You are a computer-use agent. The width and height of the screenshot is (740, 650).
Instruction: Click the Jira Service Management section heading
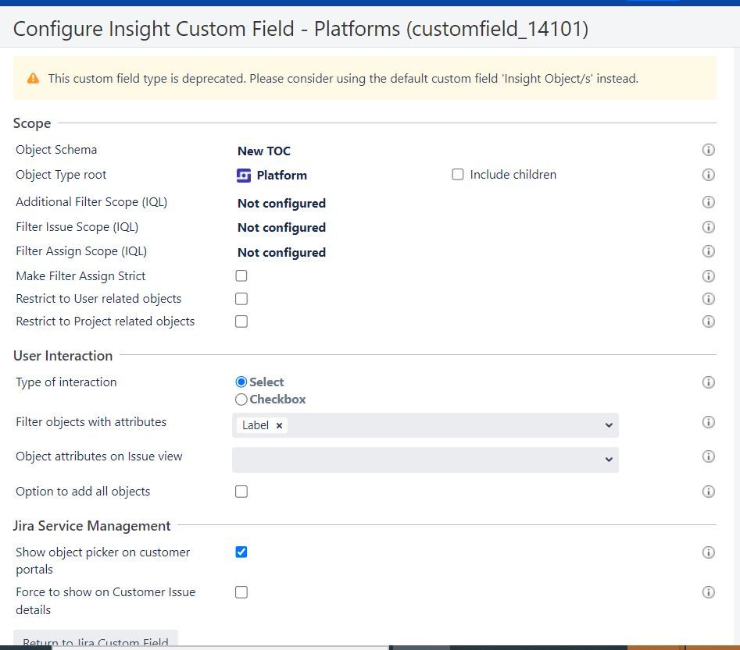click(x=92, y=526)
